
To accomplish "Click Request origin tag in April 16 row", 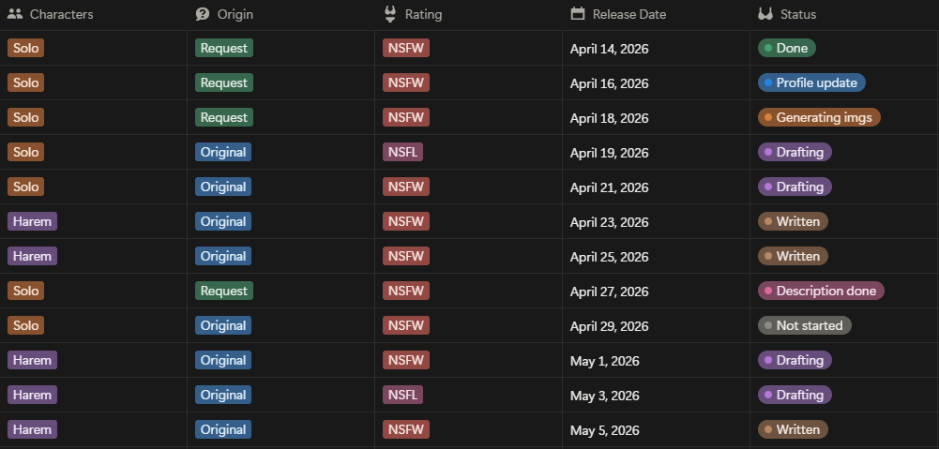I will pyautogui.click(x=224, y=82).
